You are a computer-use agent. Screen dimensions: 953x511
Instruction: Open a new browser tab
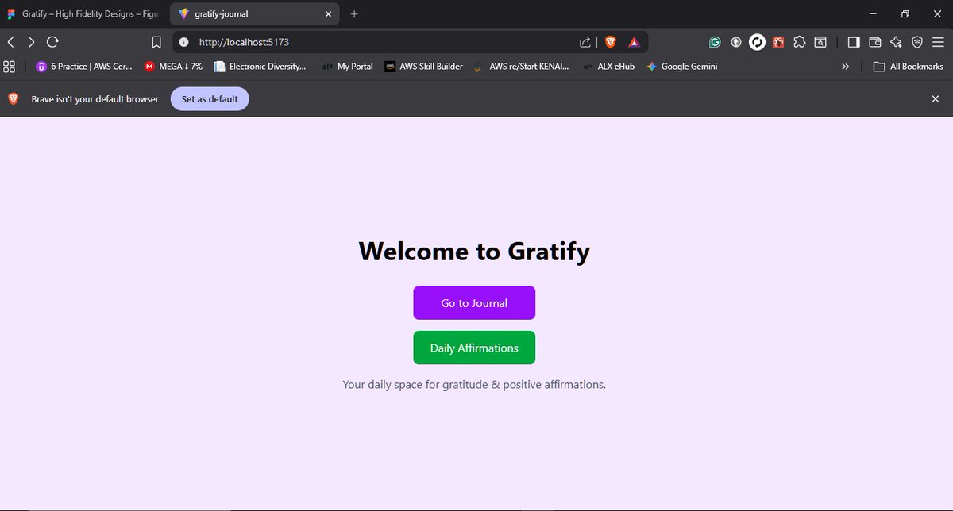point(354,13)
